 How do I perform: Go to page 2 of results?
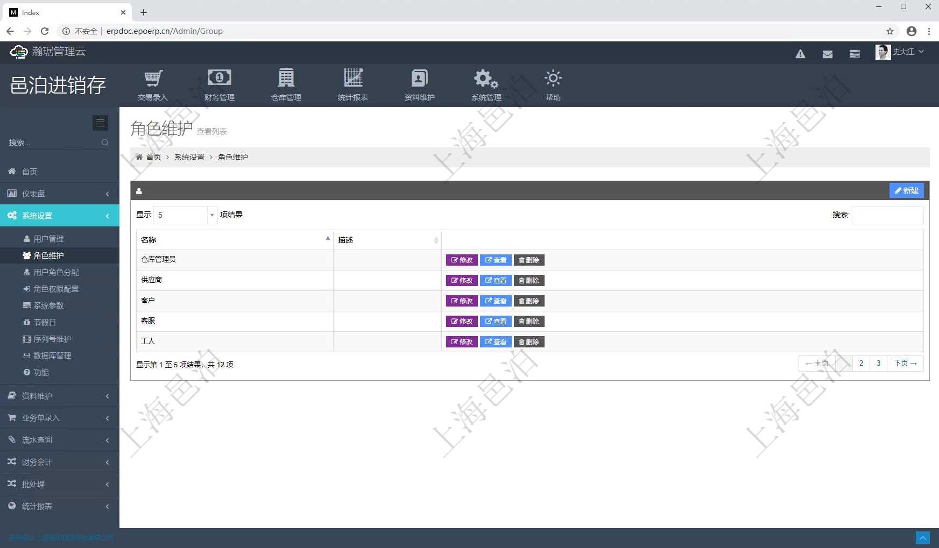[x=861, y=364]
